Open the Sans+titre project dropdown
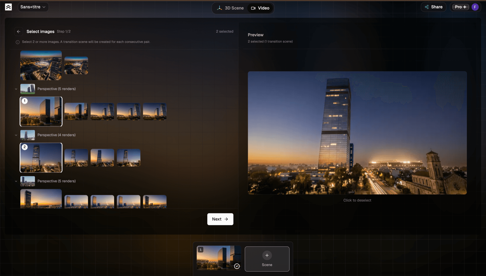Viewport: 486px width, 276px height. [x=33, y=7]
